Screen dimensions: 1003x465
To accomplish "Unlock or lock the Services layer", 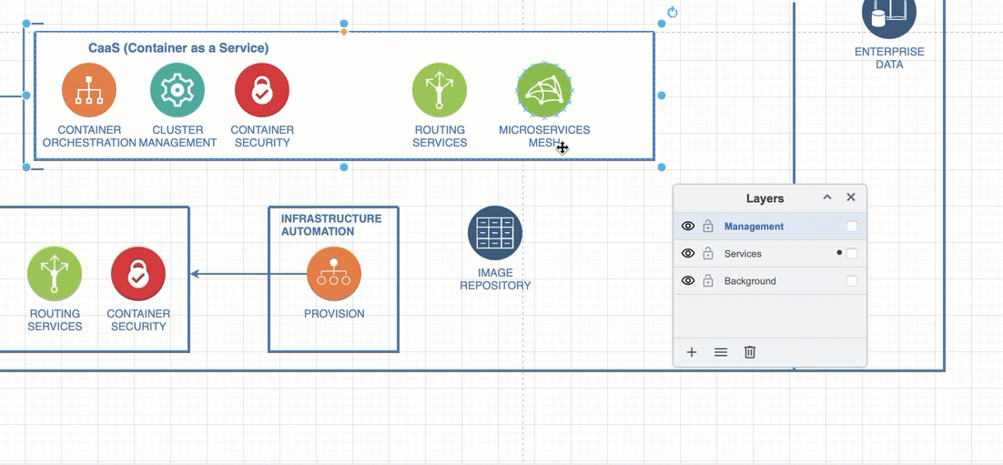I will click(x=708, y=254).
